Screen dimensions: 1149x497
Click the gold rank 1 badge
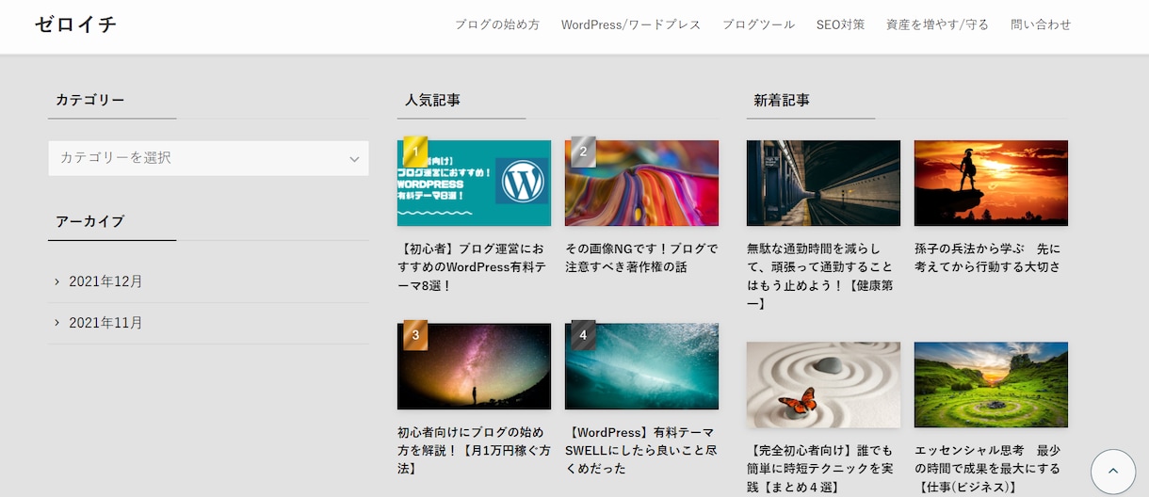[x=415, y=152]
